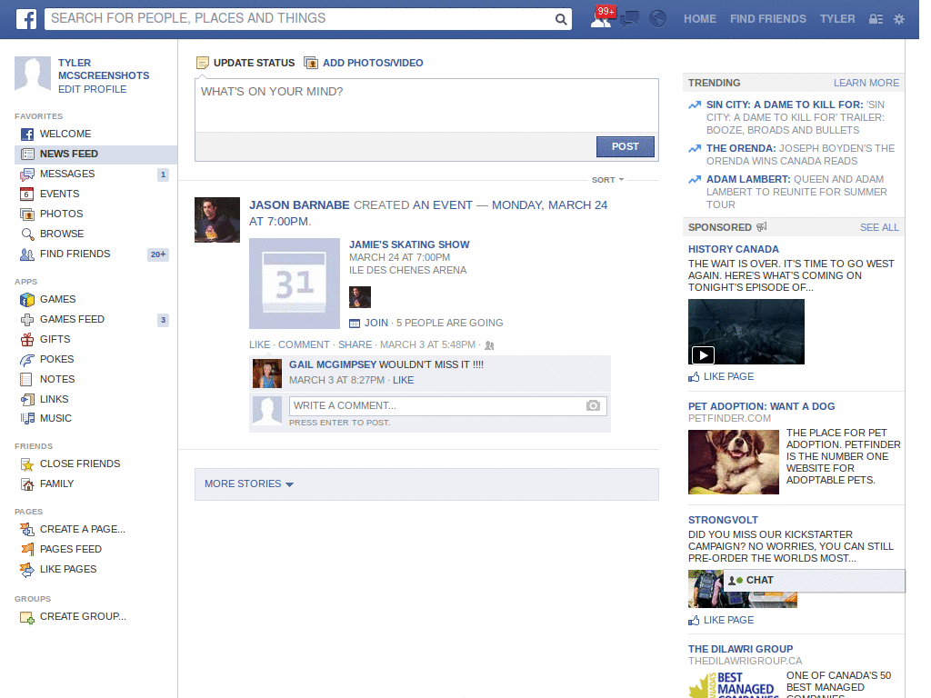Open the Chat bar
Viewport: 931px width, 698px height.
coord(814,580)
